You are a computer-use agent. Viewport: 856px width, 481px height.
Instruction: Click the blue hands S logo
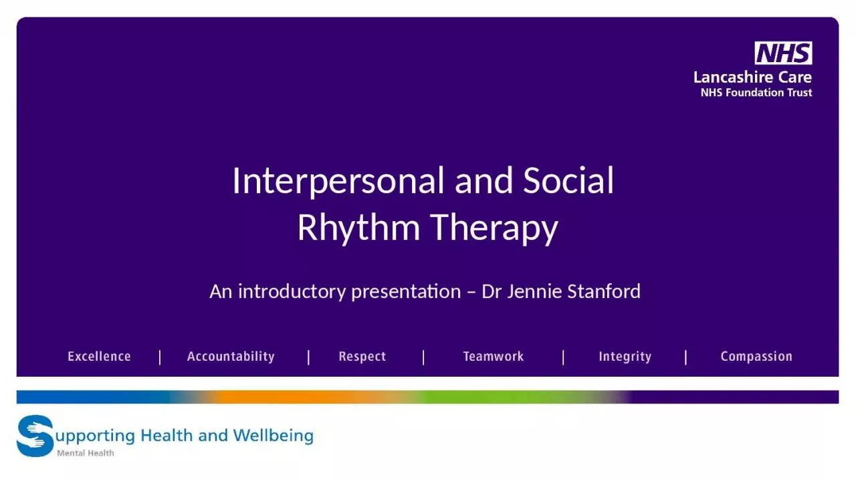35,436
